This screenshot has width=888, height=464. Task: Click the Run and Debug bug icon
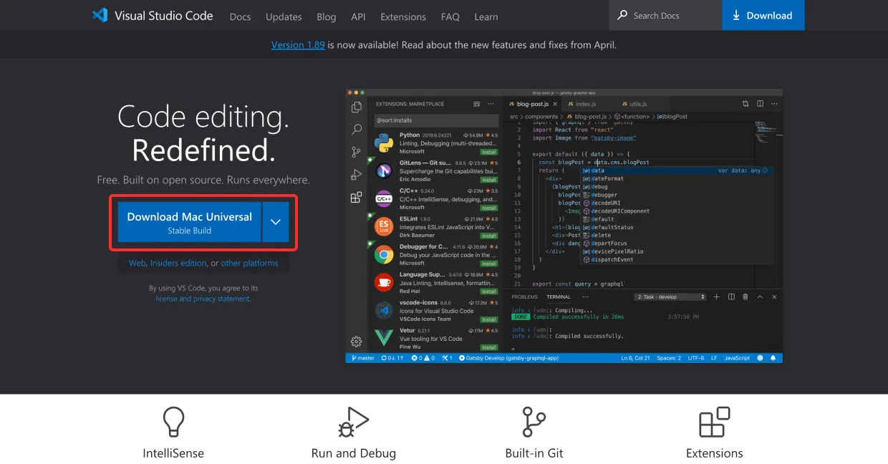click(353, 422)
